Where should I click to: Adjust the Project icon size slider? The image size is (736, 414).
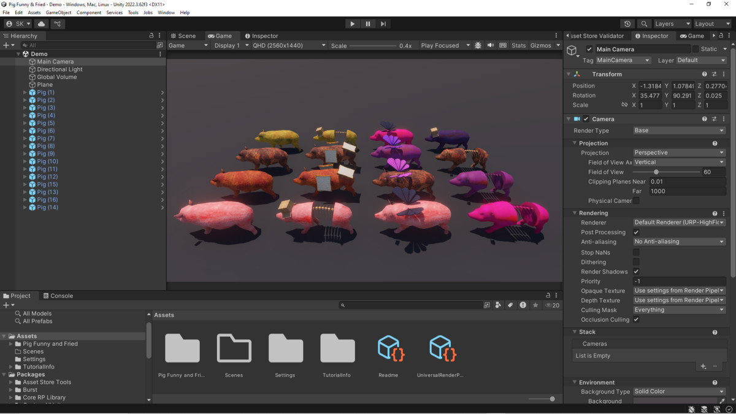(x=542, y=399)
